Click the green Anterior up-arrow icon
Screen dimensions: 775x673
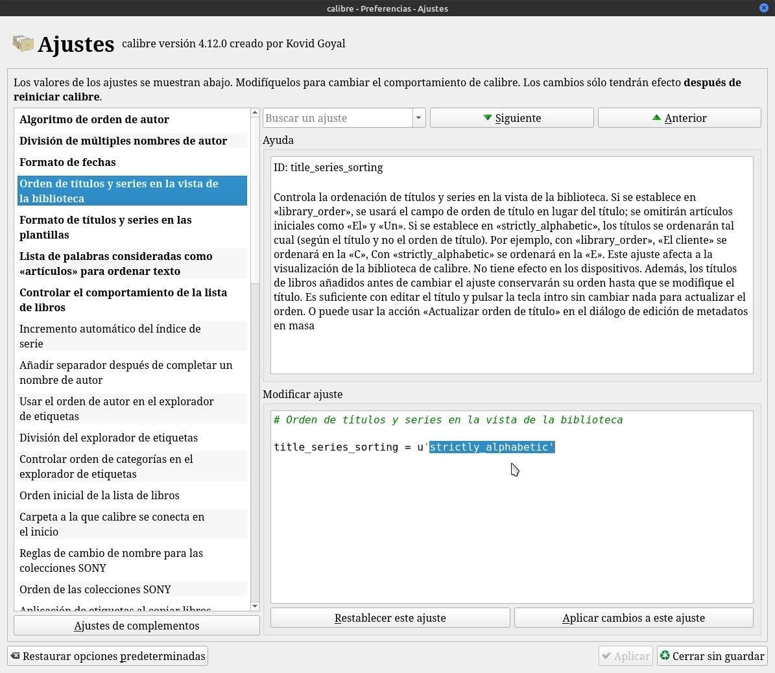click(656, 117)
